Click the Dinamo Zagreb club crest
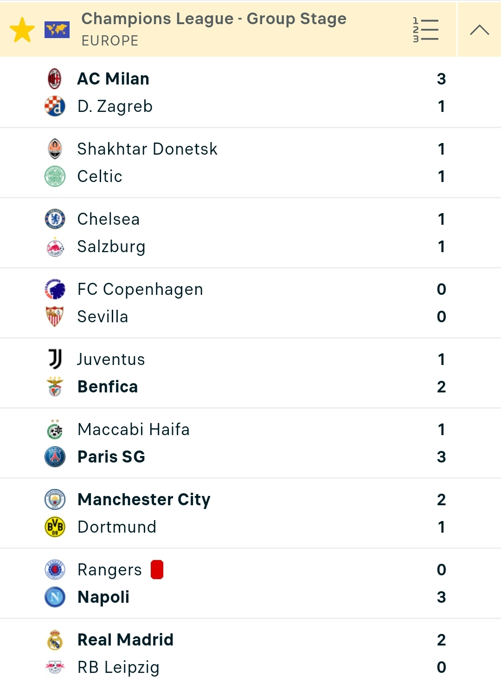501x678 pixels. 55,106
